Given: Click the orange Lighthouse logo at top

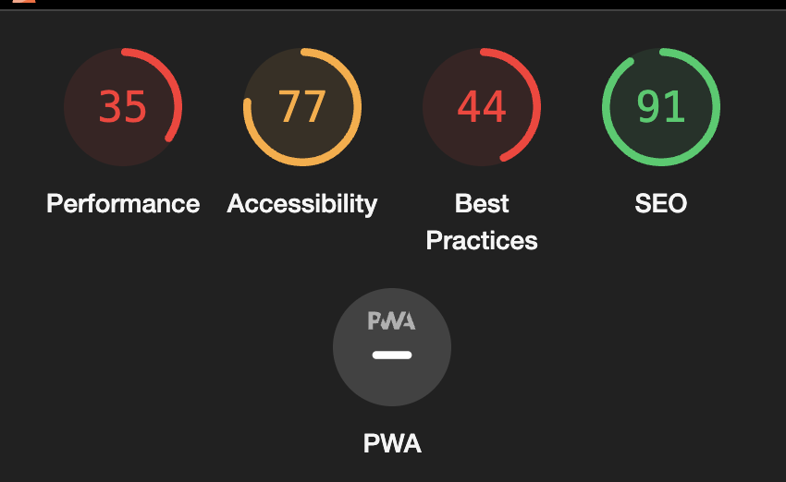Looking at the screenshot, I should pos(24,2).
